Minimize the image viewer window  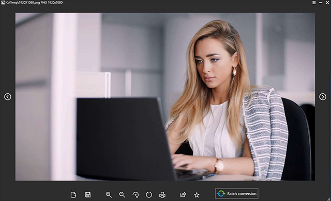tap(321, 3)
